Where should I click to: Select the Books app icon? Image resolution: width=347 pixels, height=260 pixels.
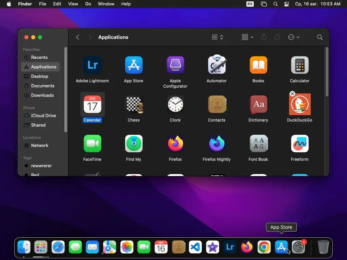pyautogui.click(x=258, y=65)
